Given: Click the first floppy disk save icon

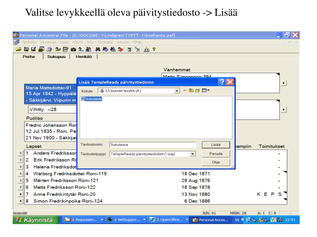Looking at the screenshot, I should pos(26,49).
